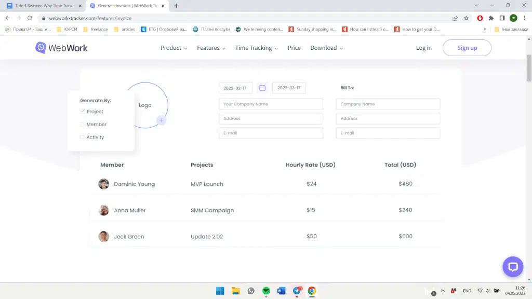Viewport: 532px width, 299px height.
Task: Uncheck the Project checkbox
Action: pos(83,111)
